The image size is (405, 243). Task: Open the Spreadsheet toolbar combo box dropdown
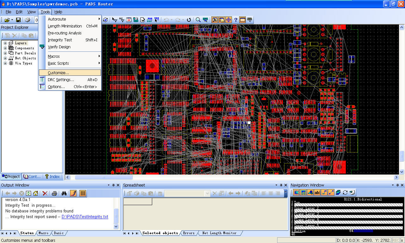click(x=208, y=193)
